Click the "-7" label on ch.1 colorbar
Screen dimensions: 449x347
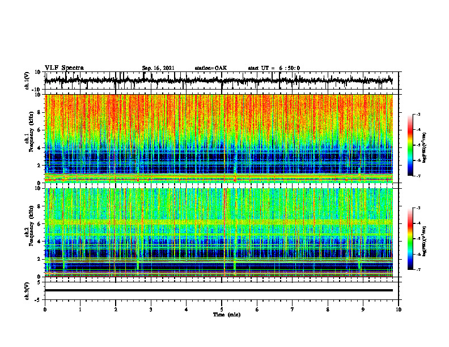coord(418,176)
